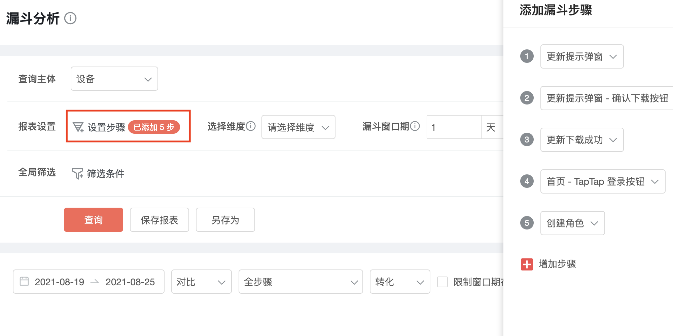
Task: Toggle the 限制窗口期 checkbox
Action: click(442, 282)
